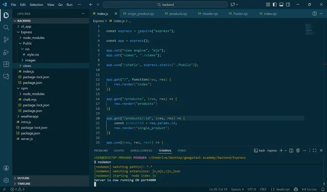Change CRLF end of line sequence
This screenshot has width=327, height=192.
(x=263, y=189)
